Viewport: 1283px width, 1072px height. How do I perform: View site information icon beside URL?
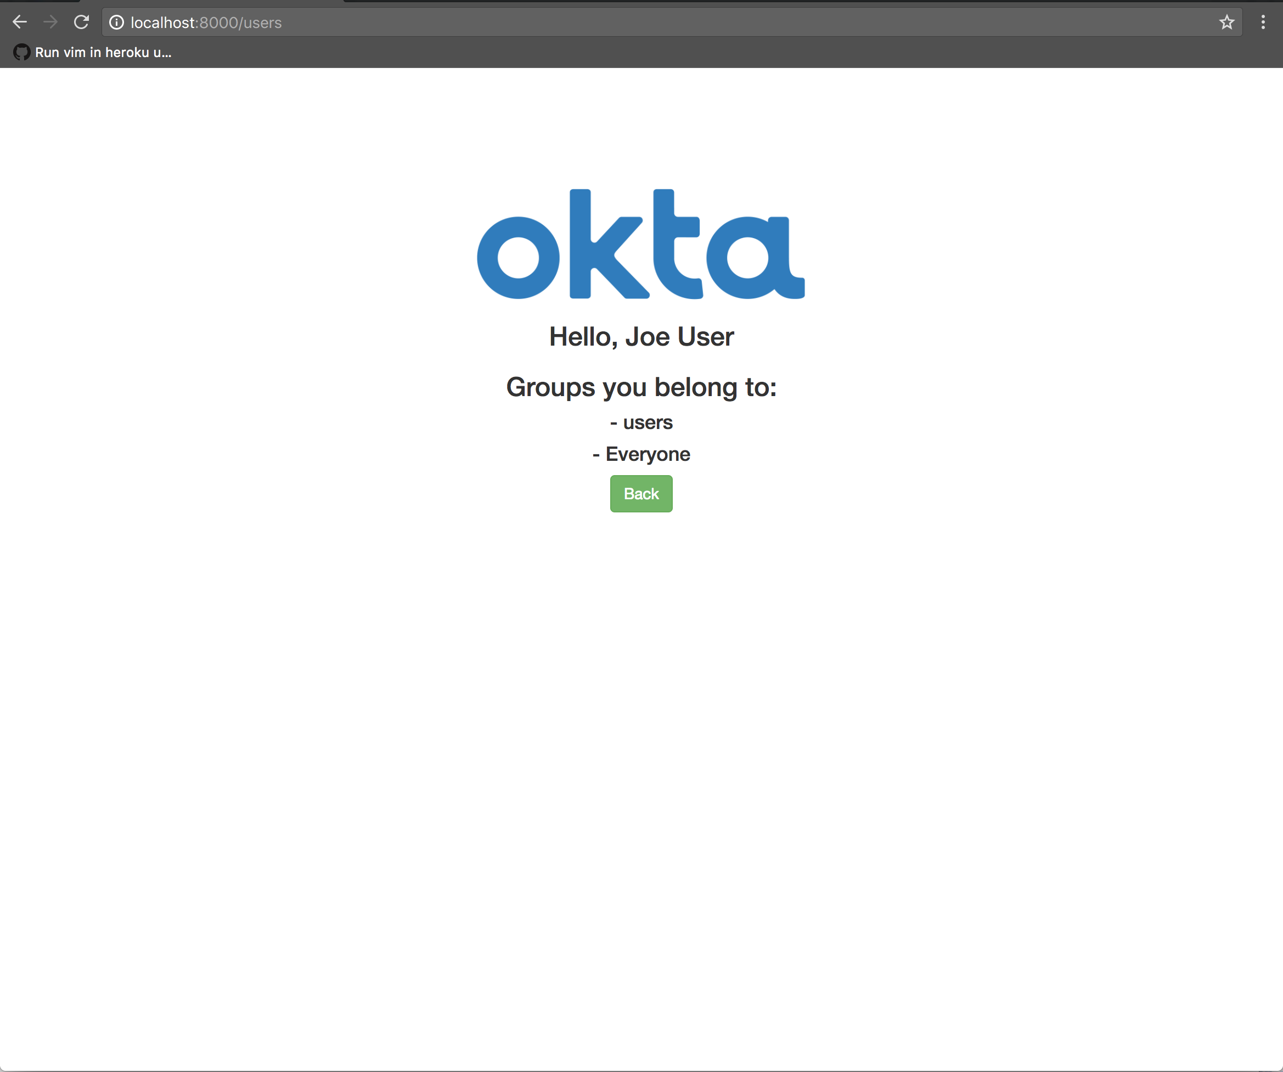click(x=116, y=22)
